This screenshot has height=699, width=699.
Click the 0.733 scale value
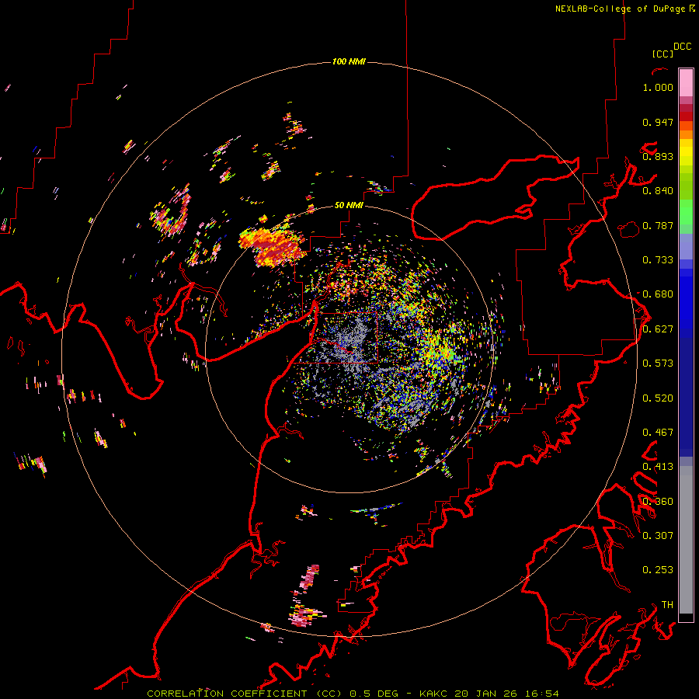click(658, 260)
